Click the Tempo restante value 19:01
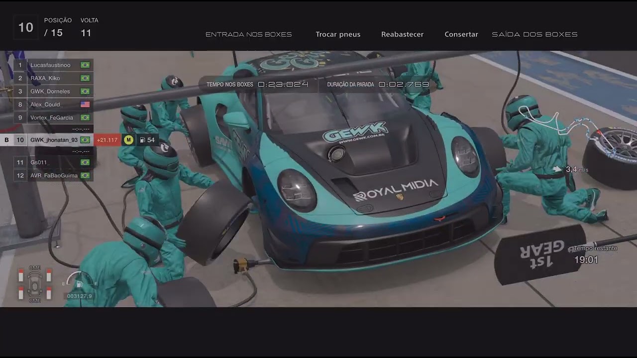 click(586, 260)
